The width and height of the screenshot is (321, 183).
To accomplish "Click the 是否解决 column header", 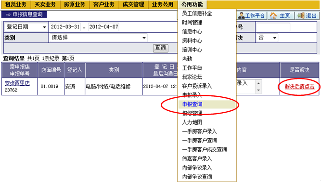I will [x=299, y=70].
